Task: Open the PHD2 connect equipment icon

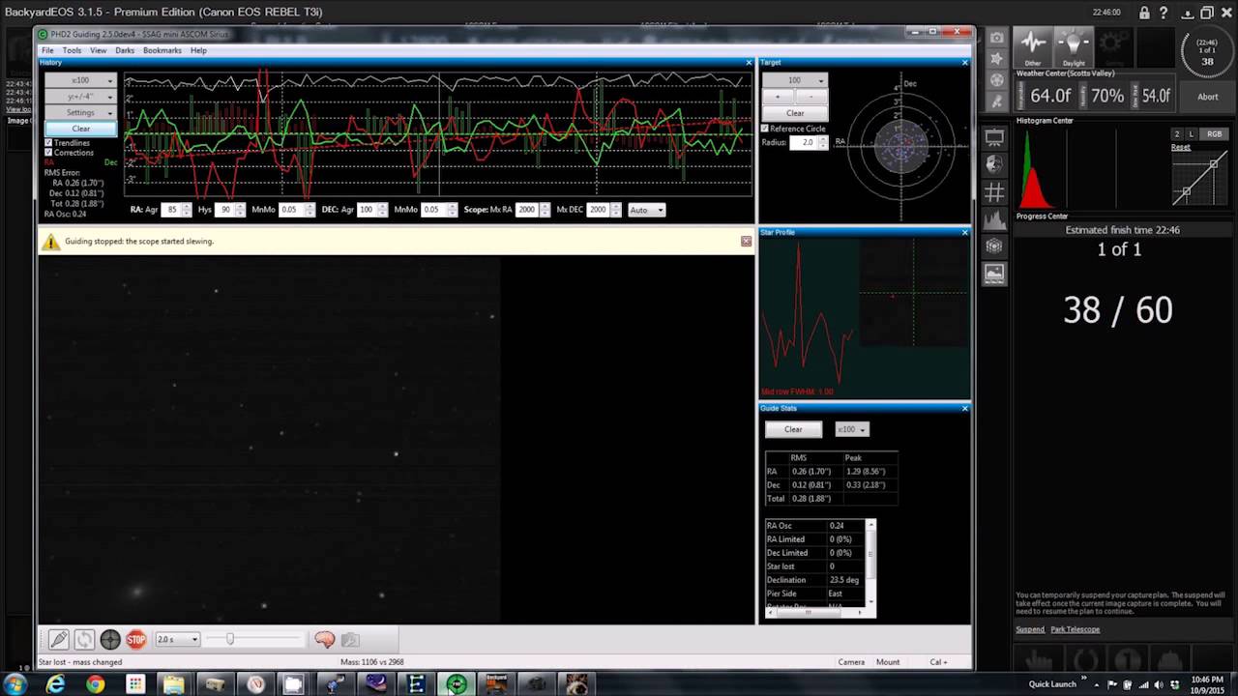Action: pyautogui.click(x=59, y=640)
